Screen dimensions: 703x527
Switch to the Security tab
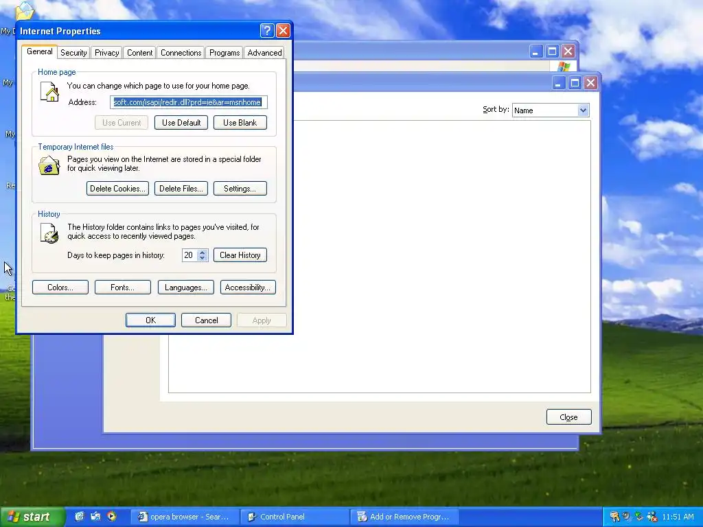tap(73, 53)
